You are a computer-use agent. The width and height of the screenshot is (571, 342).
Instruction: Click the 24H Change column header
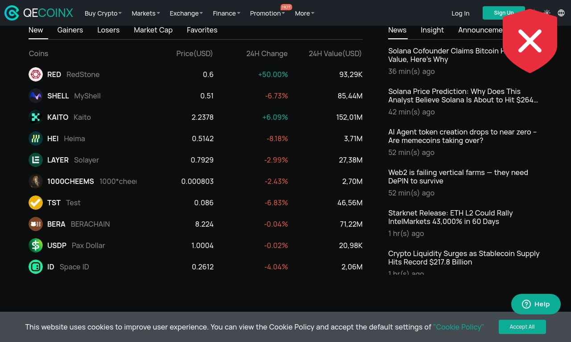click(267, 53)
